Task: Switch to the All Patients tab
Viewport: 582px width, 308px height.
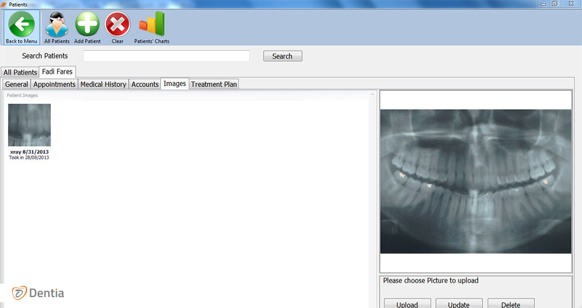Action: (20, 73)
